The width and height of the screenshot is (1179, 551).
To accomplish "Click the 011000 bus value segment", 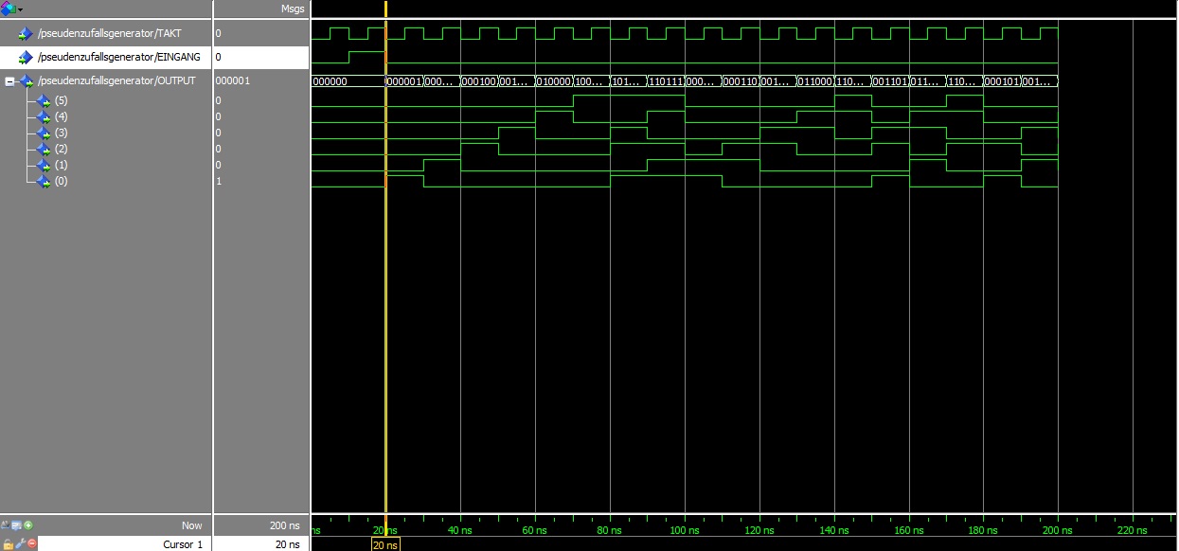I will coord(815,81).
